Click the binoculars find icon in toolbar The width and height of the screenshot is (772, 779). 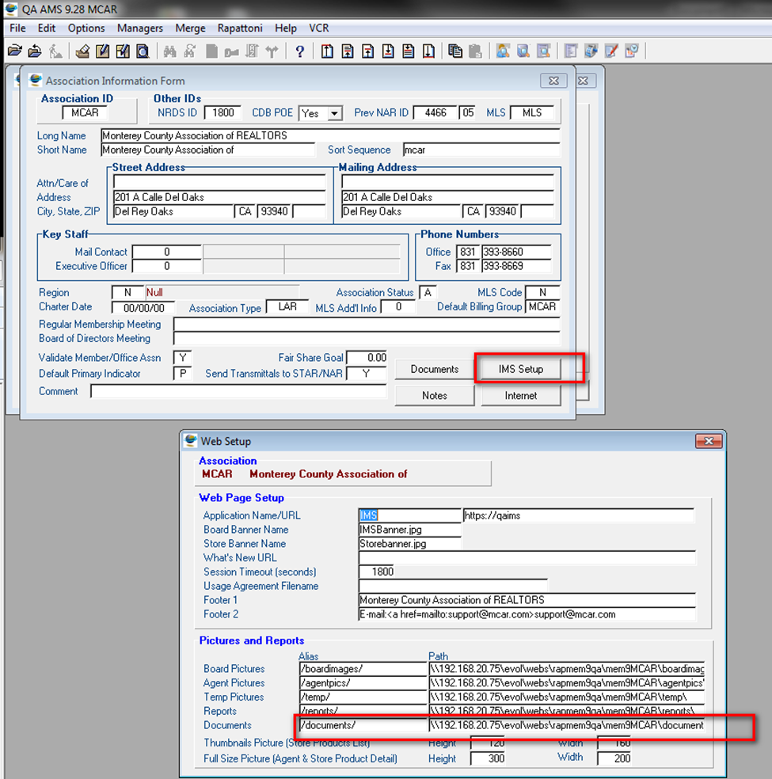(x=169, y=51)
